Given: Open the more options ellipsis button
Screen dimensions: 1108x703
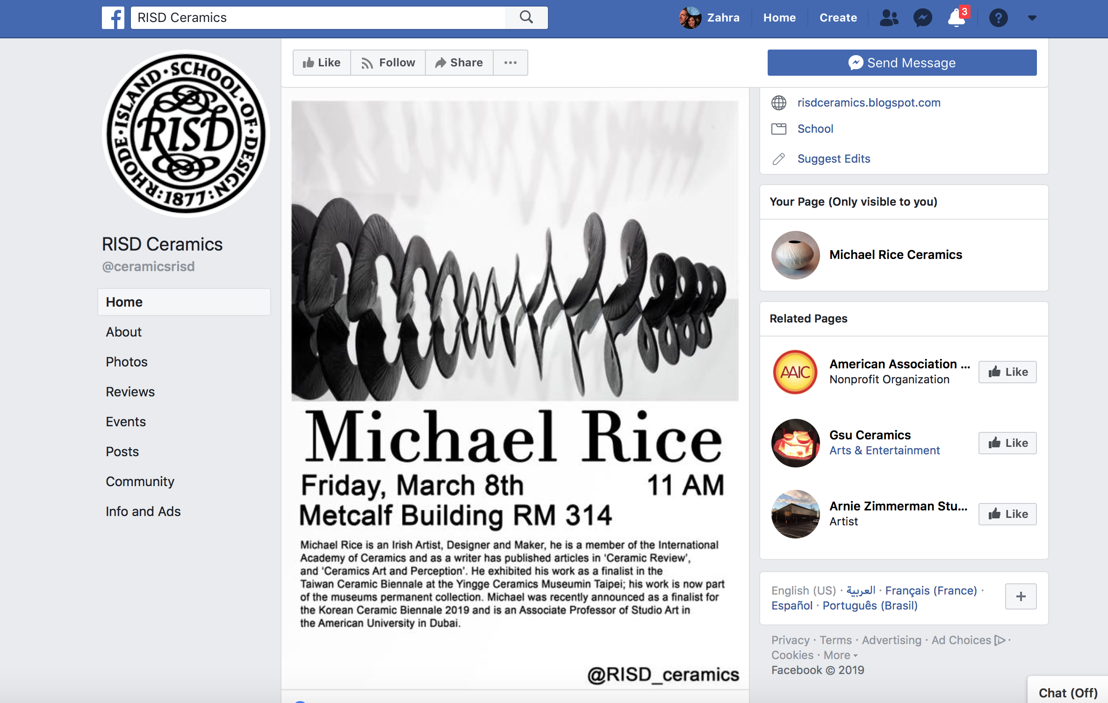Looking at the screenshot, I should (x=511, y=63).
